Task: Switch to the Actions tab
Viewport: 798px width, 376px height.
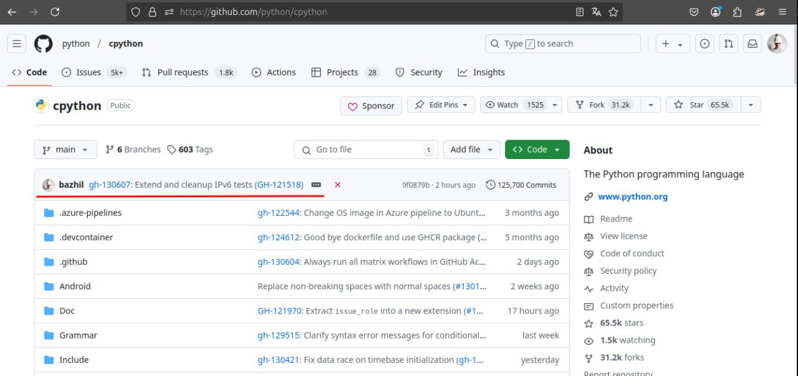Action: (274, 72)
